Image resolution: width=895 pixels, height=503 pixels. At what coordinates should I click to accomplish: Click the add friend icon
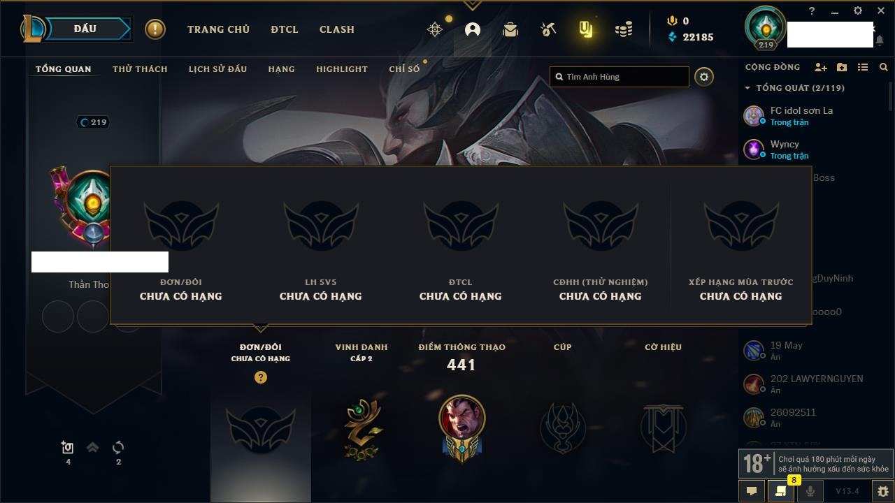tap(821, 67)
